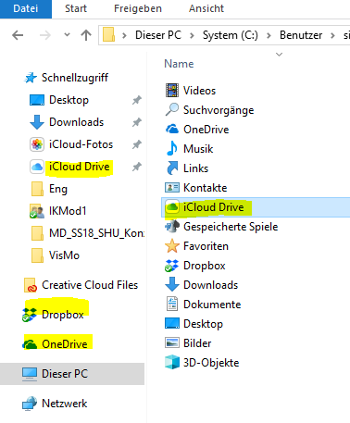
Task: Click the 3D-Objekte cube icon
Action: click(x=172, y=362)
